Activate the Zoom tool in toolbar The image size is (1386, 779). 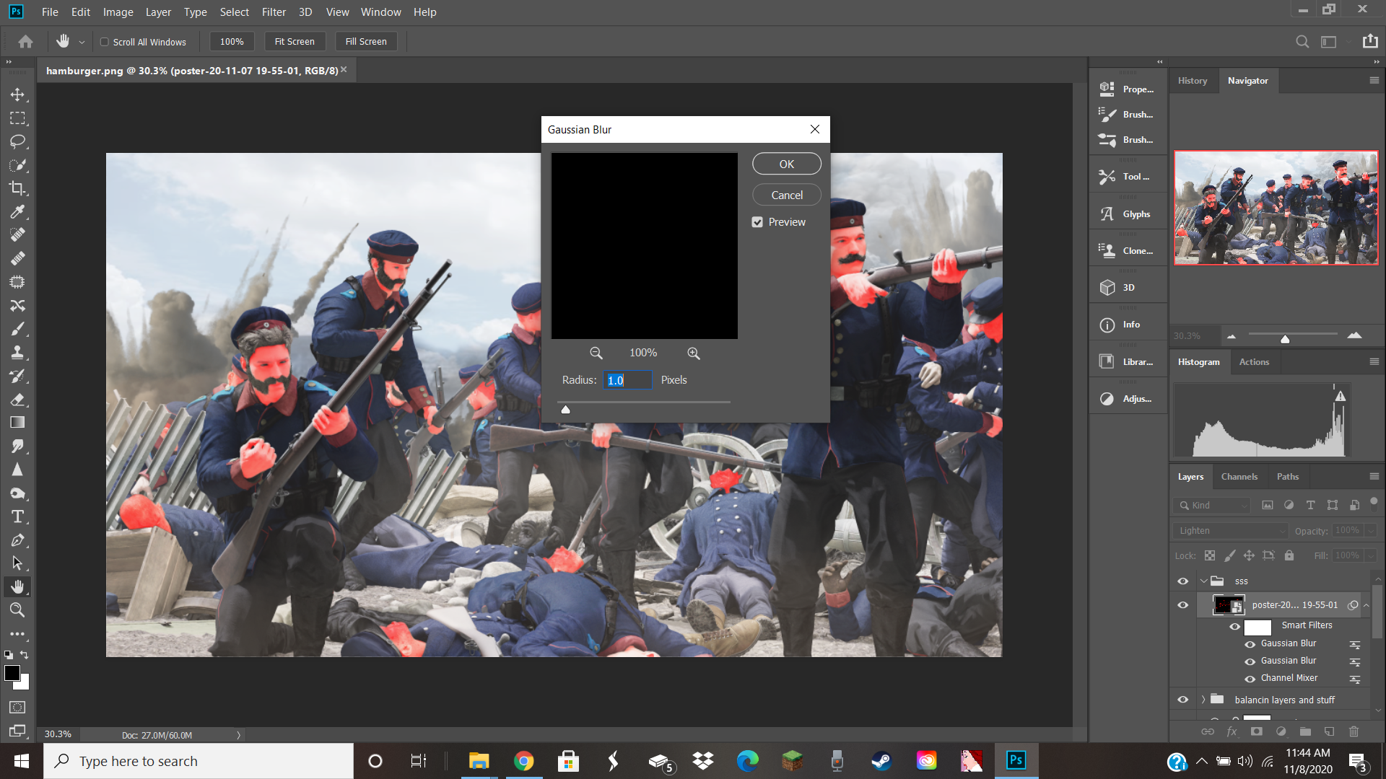pos(17,610)
